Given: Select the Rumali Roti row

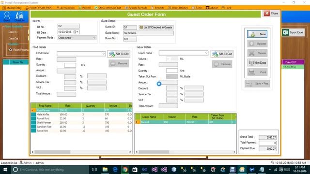Looking at the screenshot, I should (x=81, y=118).
